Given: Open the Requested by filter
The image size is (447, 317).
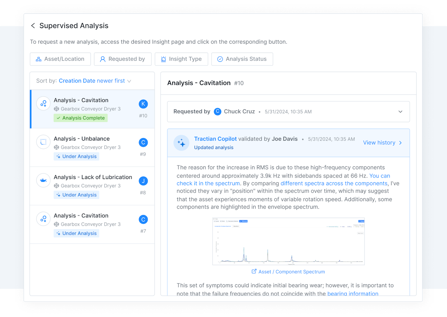Looking at the screenshot, I should 123,59.
